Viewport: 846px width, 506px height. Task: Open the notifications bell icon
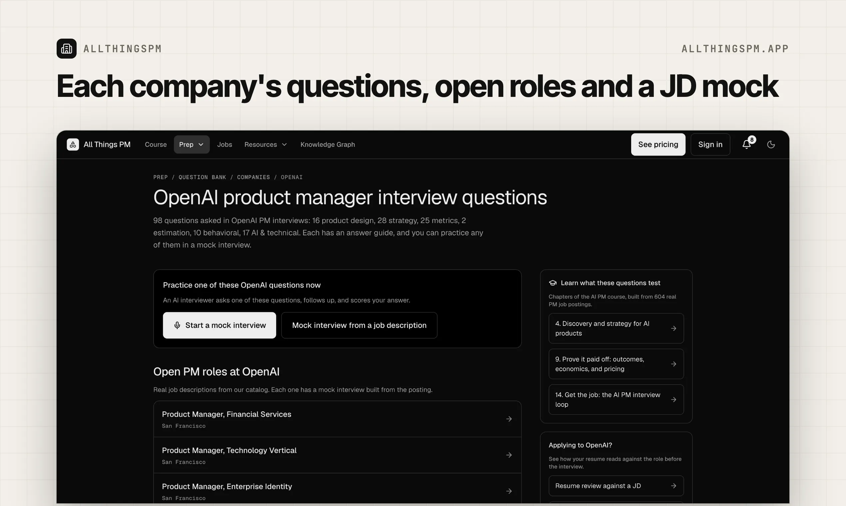pos(746,145)
